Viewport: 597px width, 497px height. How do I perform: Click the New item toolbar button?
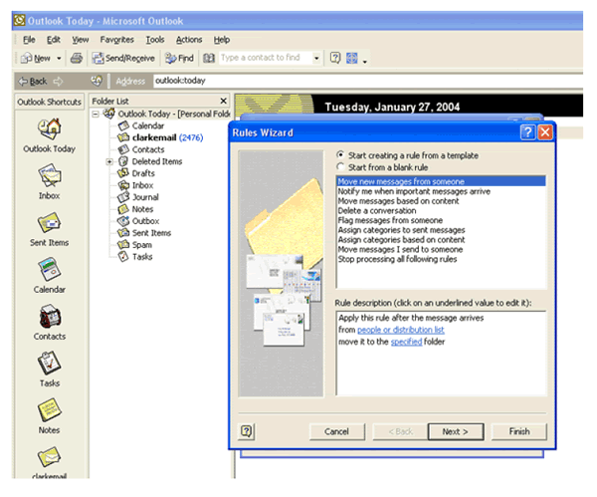point(36,58)
